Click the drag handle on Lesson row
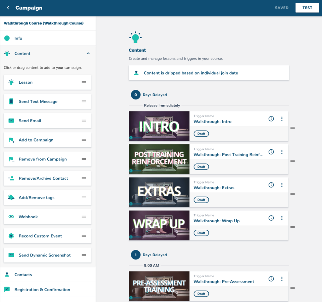This screenshot has width=322, height=302. (84, 82)
